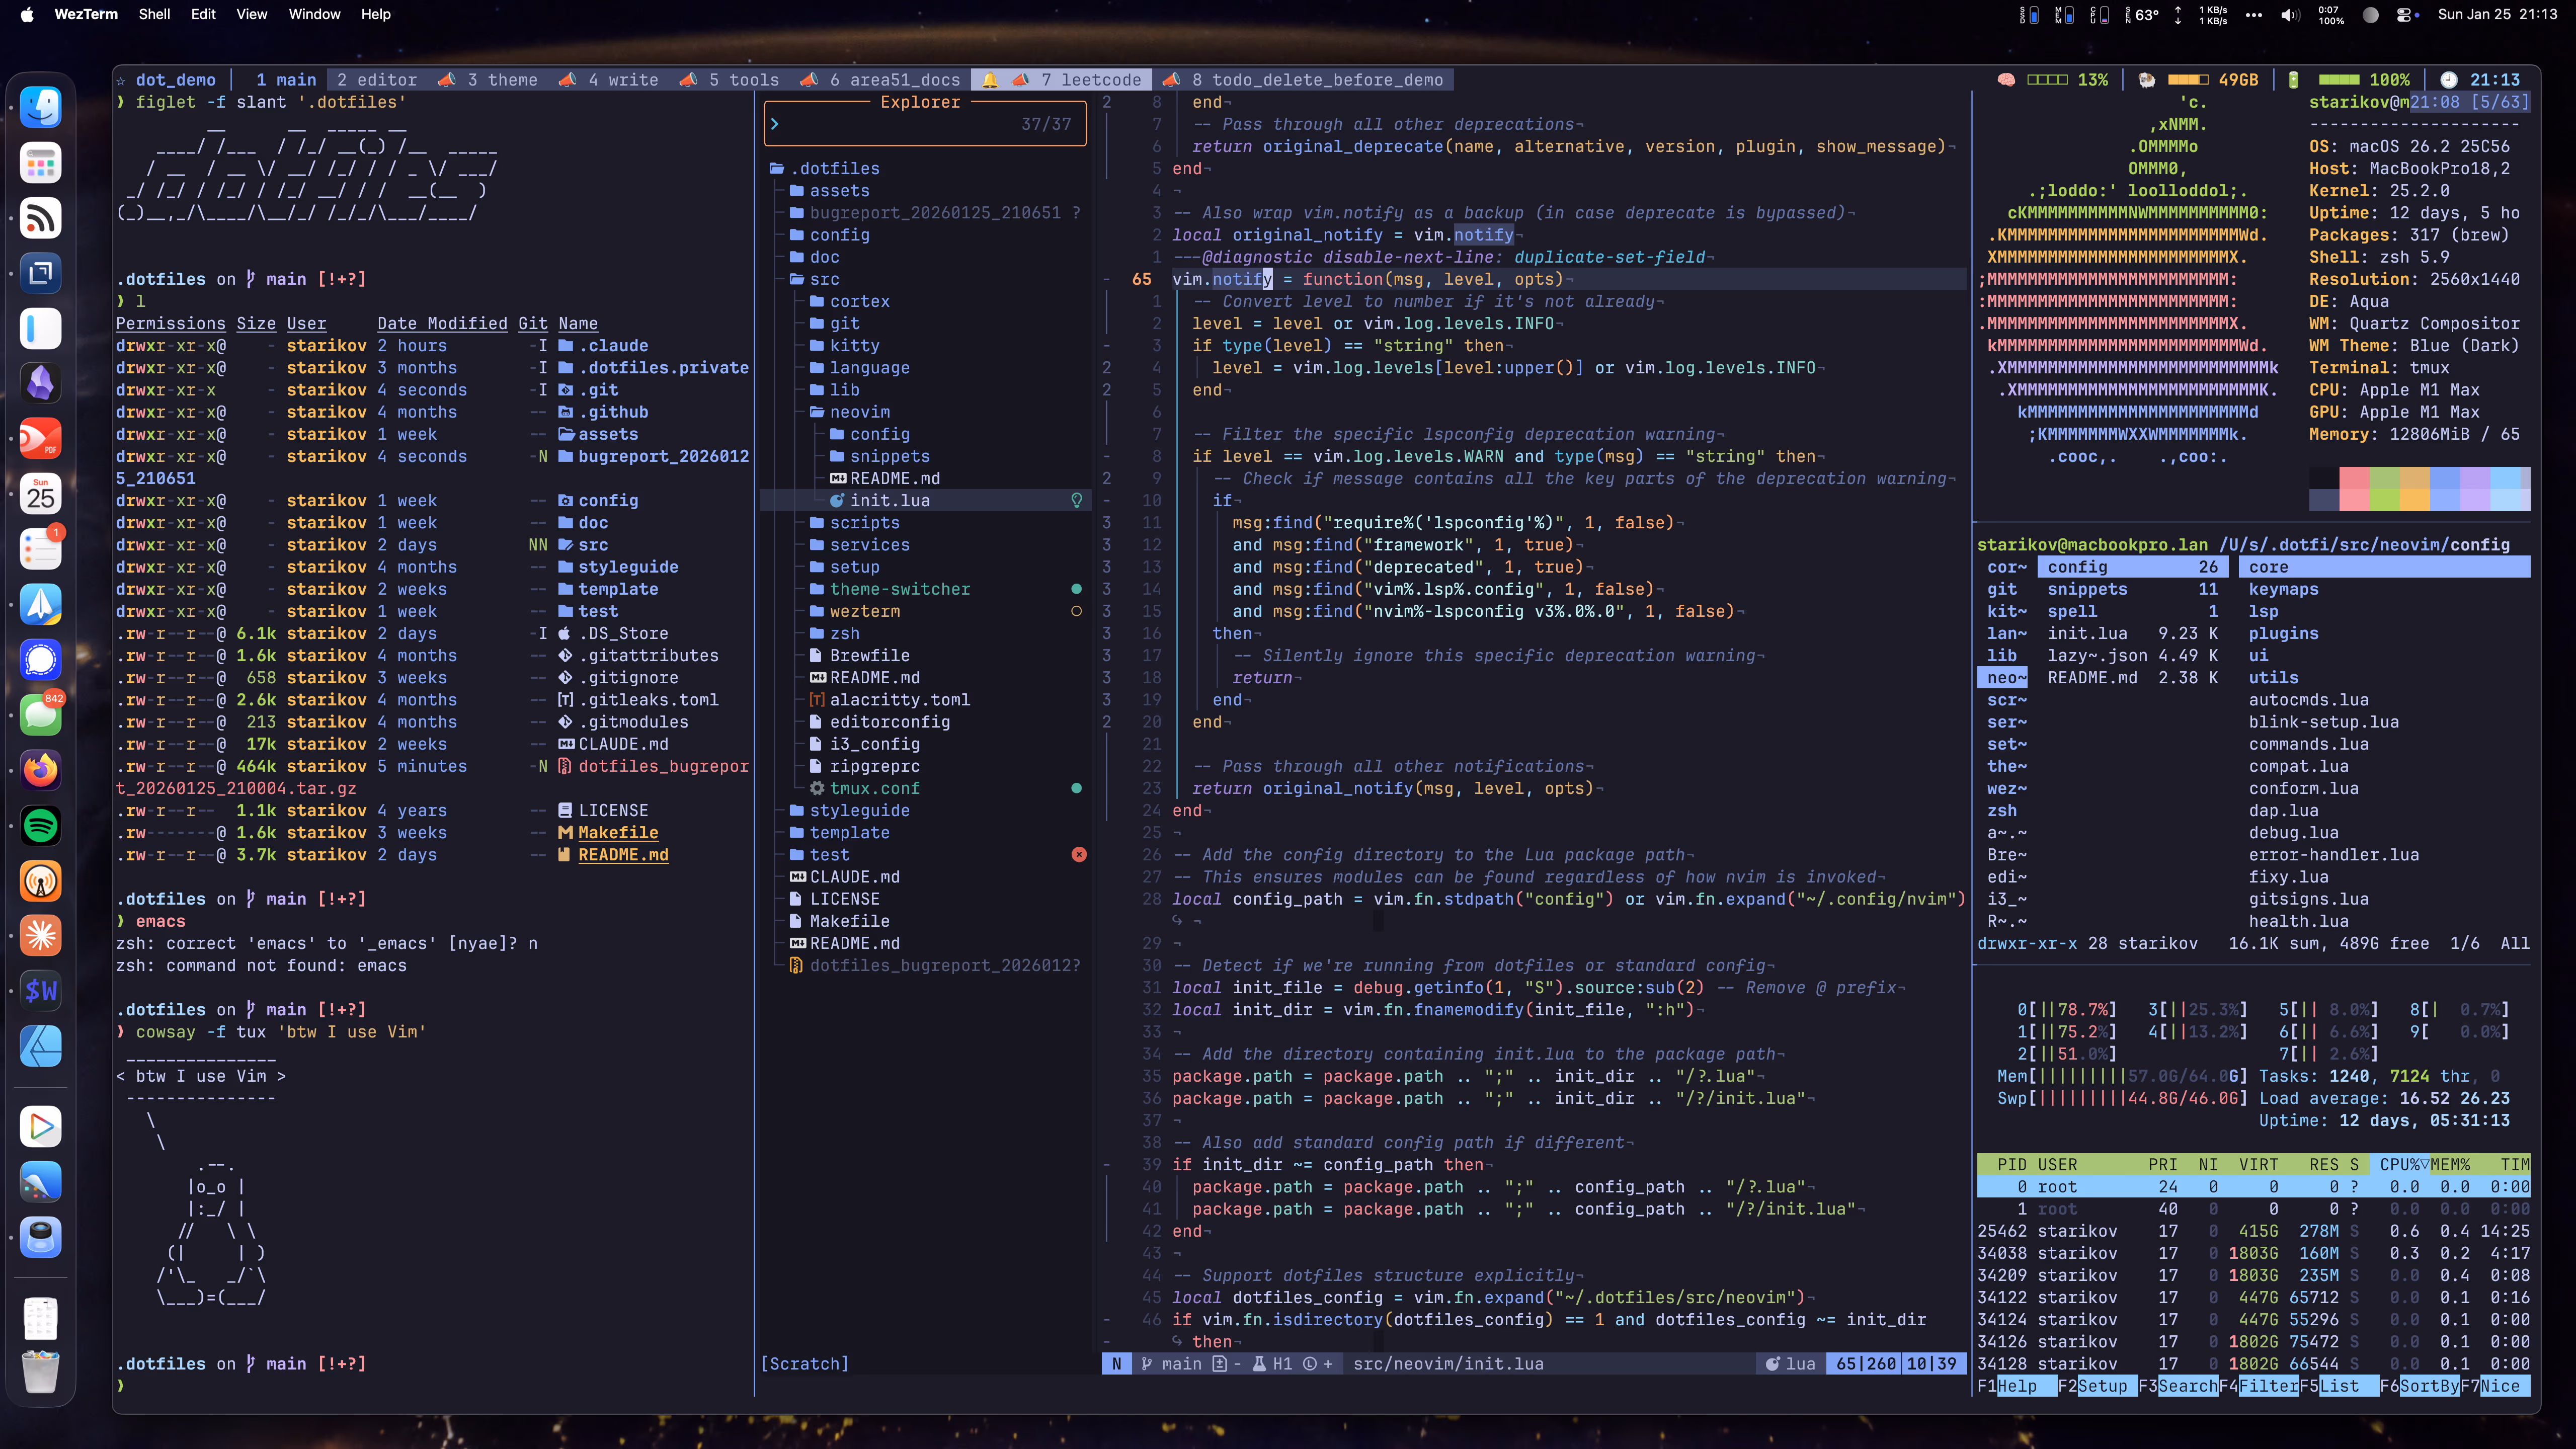Select the starikov row with PID 25462

click(x=2253, y=1232)
